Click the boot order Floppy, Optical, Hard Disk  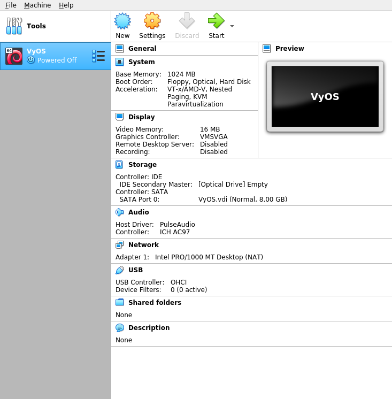coord(209,82)
